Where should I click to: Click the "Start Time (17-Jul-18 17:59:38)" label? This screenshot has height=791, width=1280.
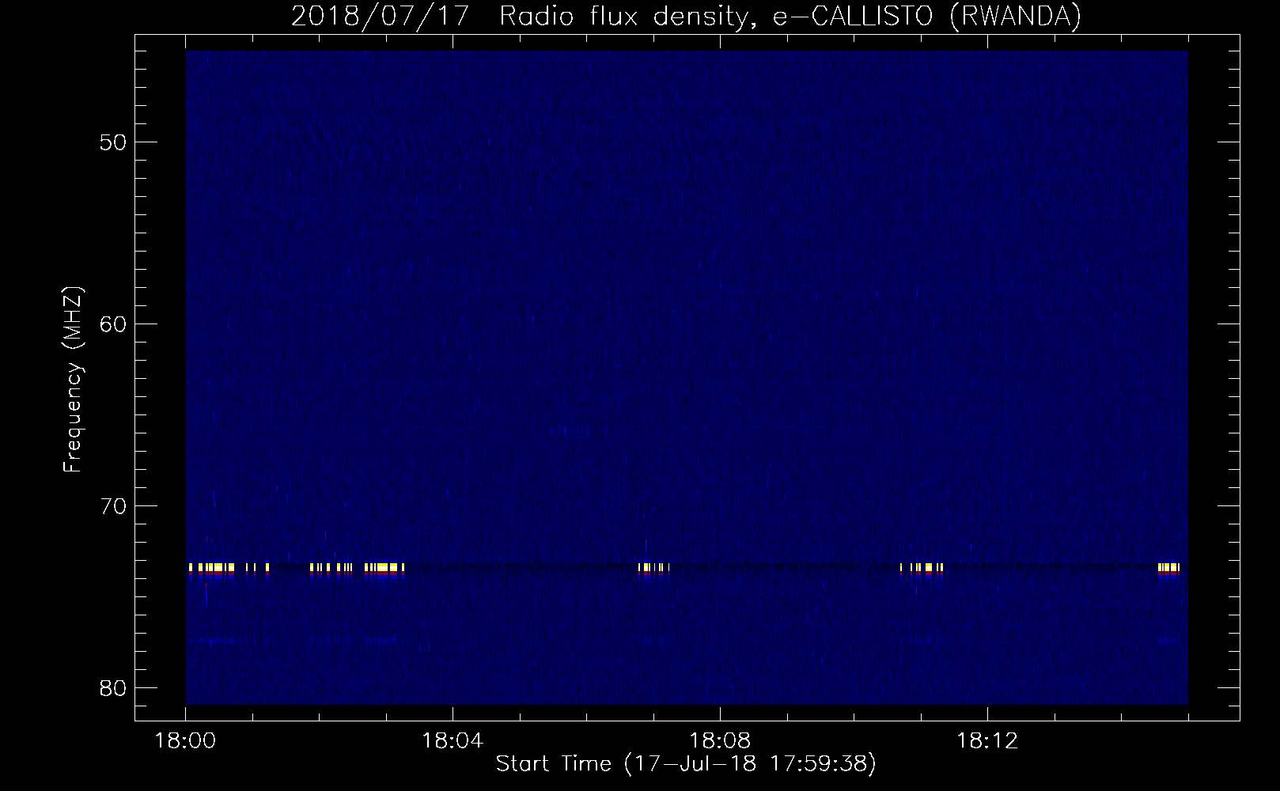pyautogui.click(x=686, y=764)
